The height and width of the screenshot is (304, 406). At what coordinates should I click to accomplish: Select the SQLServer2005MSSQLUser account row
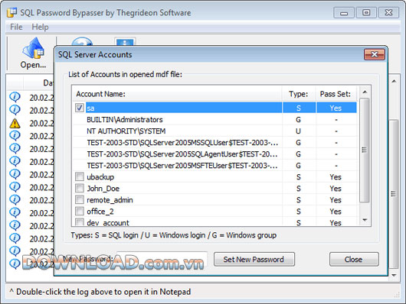[x=215, y=143]
